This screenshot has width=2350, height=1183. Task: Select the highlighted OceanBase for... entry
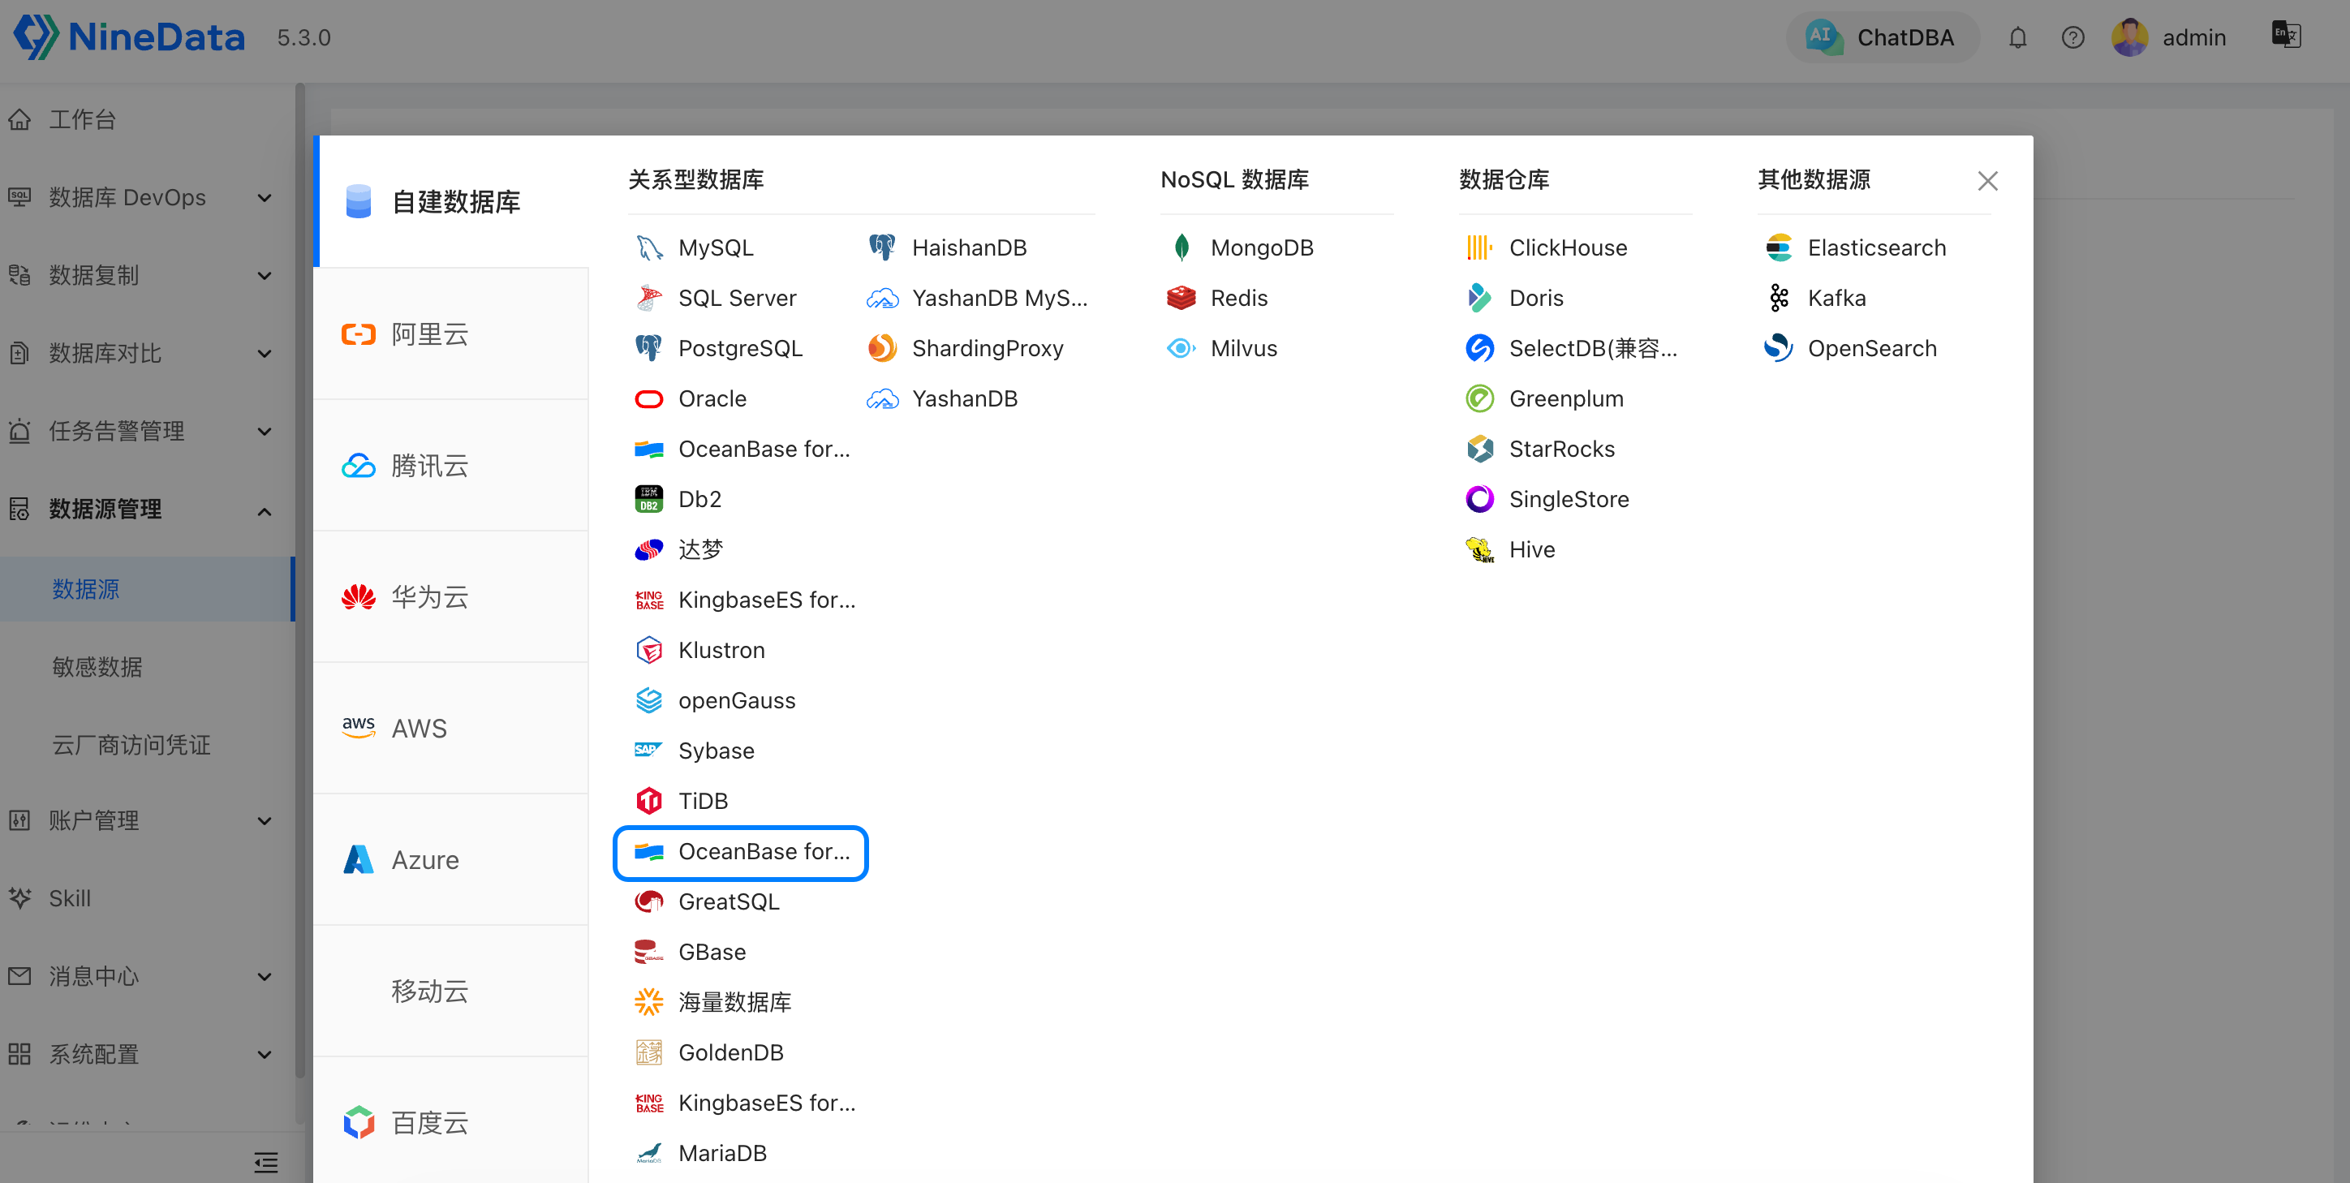[741, 853]
